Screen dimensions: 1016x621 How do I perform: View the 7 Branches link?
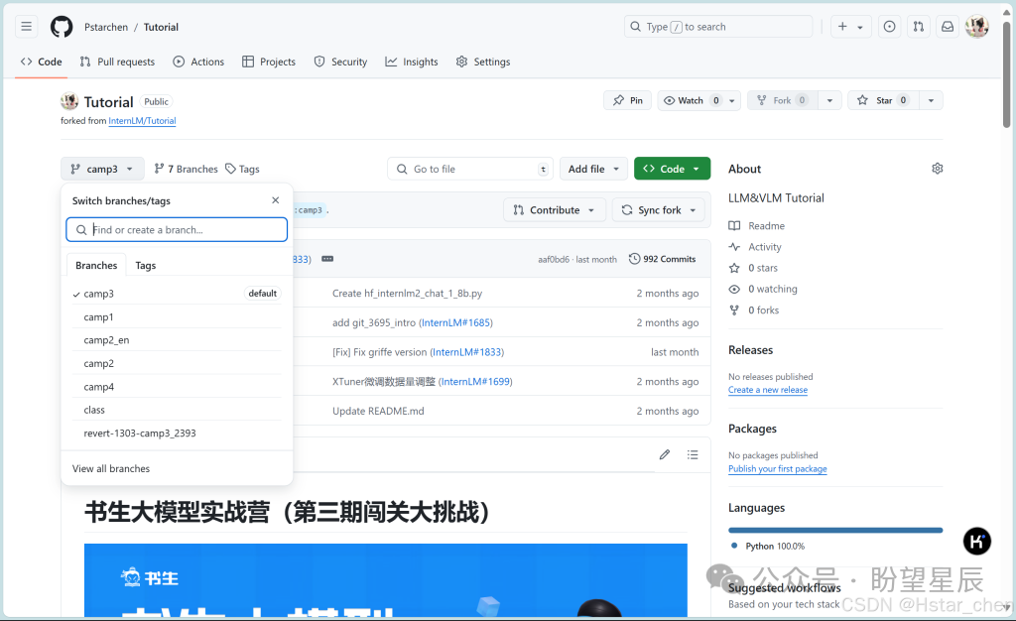[x=186, y=169]
